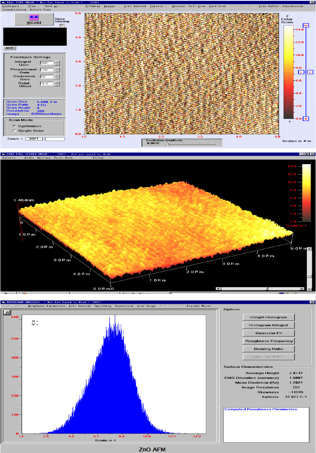316x453 pixels.
Task: Click the SCAN button with arrow icon
Action: coord(34,20)
